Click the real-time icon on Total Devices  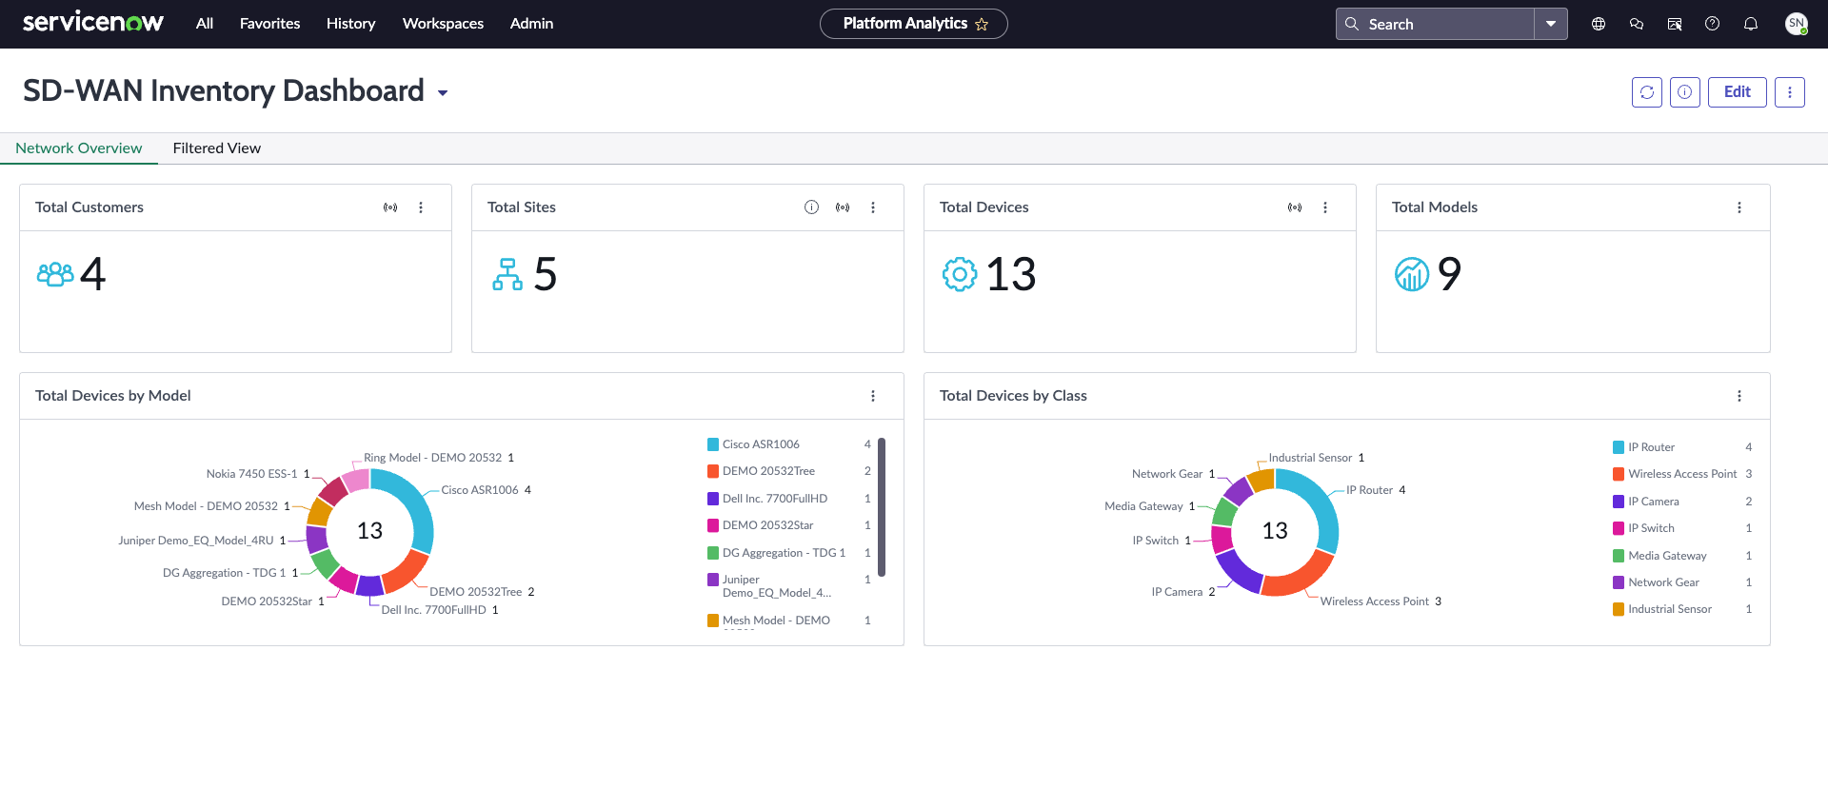click(x=1295, y=207)
